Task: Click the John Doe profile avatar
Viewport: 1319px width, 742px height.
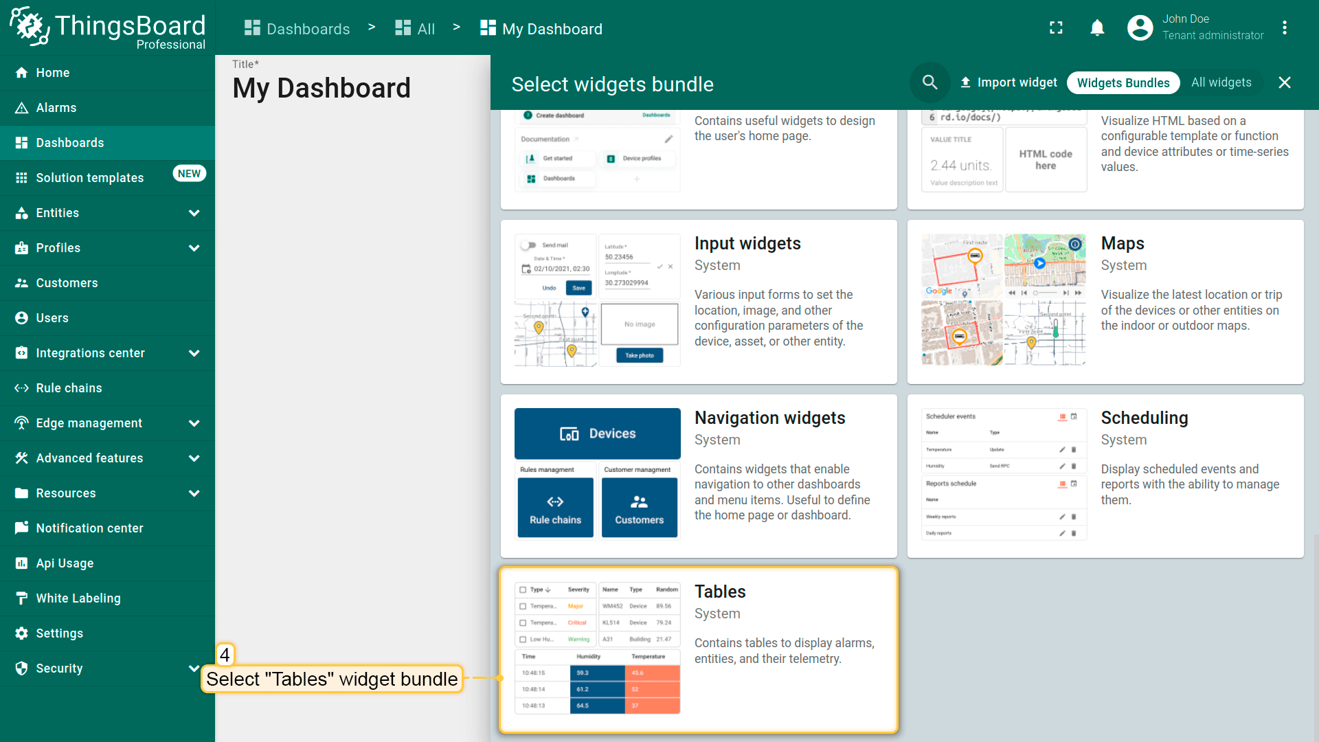Action: [1140, 28]
